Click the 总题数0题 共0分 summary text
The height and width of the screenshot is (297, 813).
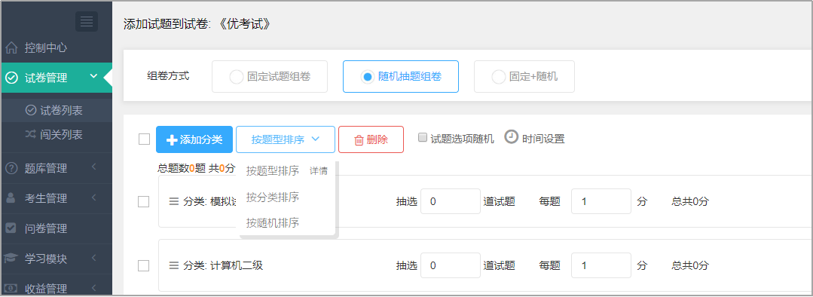pos(196,168)
